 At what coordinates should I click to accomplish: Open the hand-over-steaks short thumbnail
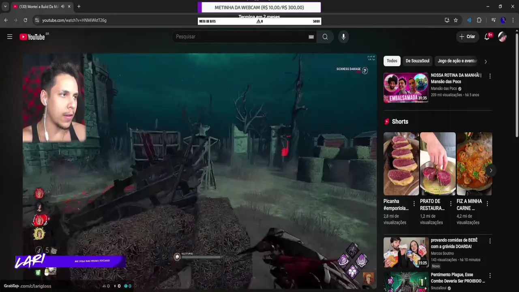point(438,164)
